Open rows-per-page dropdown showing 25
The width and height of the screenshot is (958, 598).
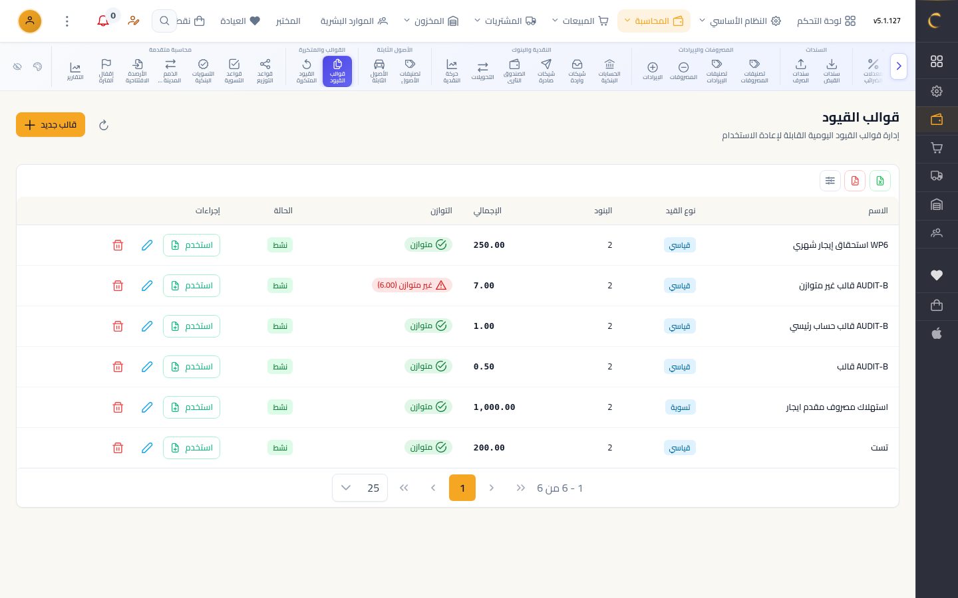pos(360,488)
